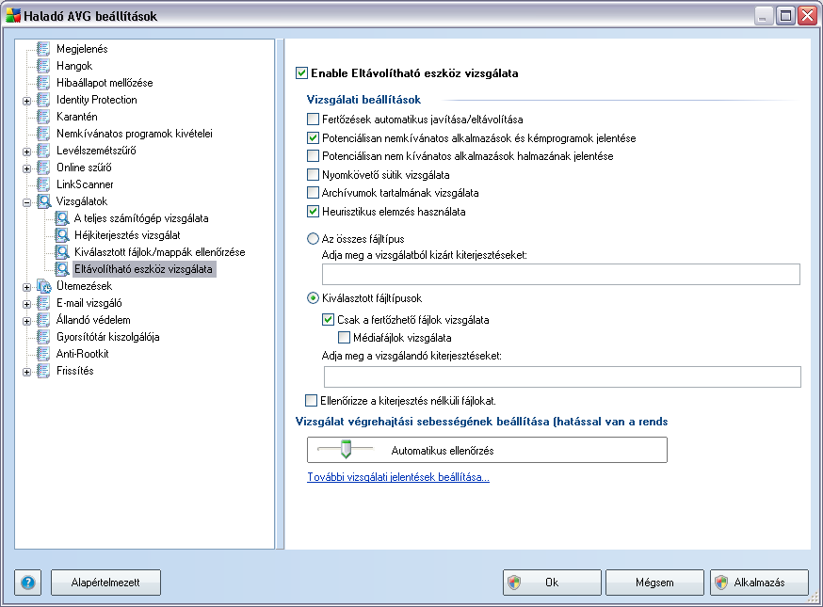Uncheck Potenciálisan nemkívánatos alkalmazások és kémprogramok jelentése
823x607 pixels.
tap(313, 138)
